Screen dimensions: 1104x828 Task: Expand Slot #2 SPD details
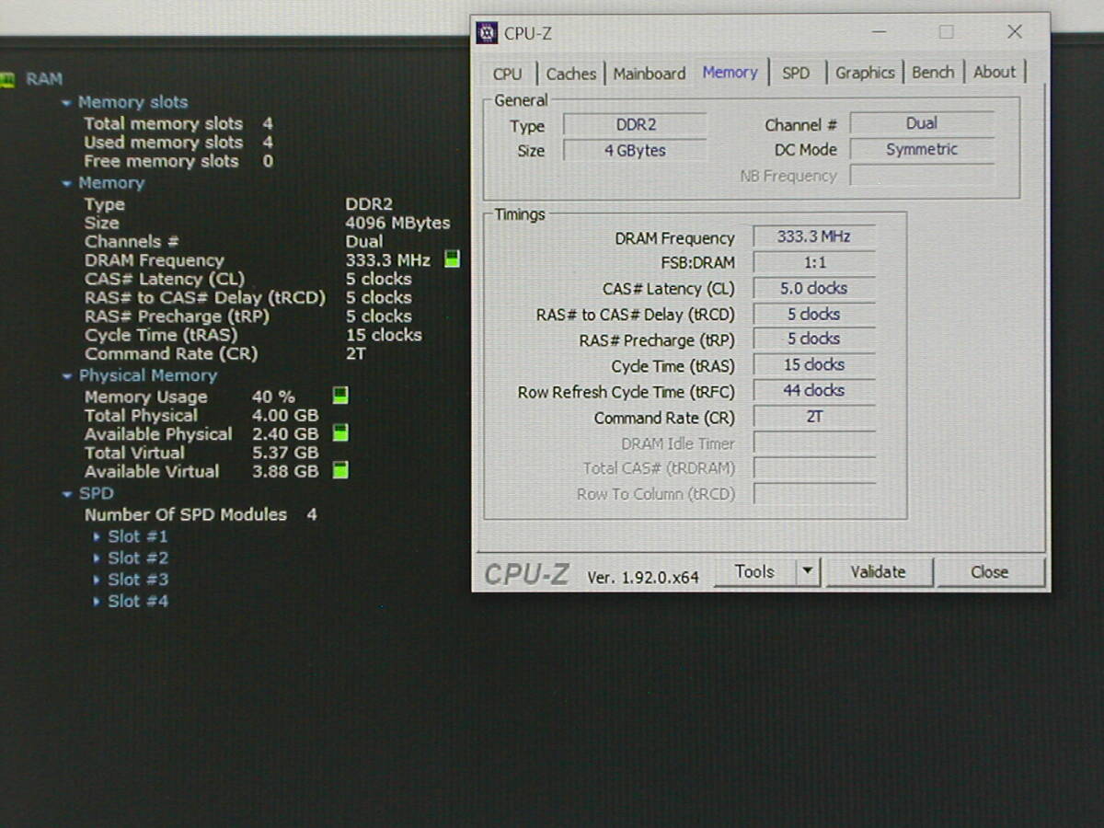(97, 558)
